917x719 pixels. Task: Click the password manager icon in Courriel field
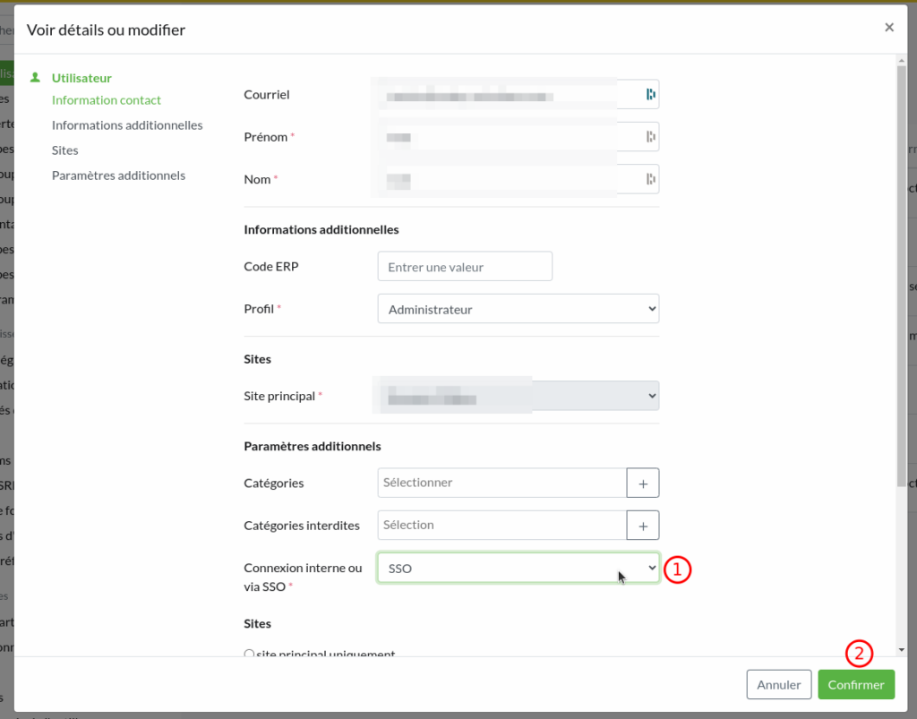pyautogui.click(x=651, y=94)
